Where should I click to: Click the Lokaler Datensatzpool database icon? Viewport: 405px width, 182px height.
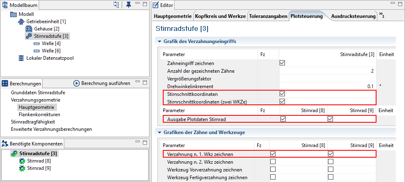(x=21, y=58)
